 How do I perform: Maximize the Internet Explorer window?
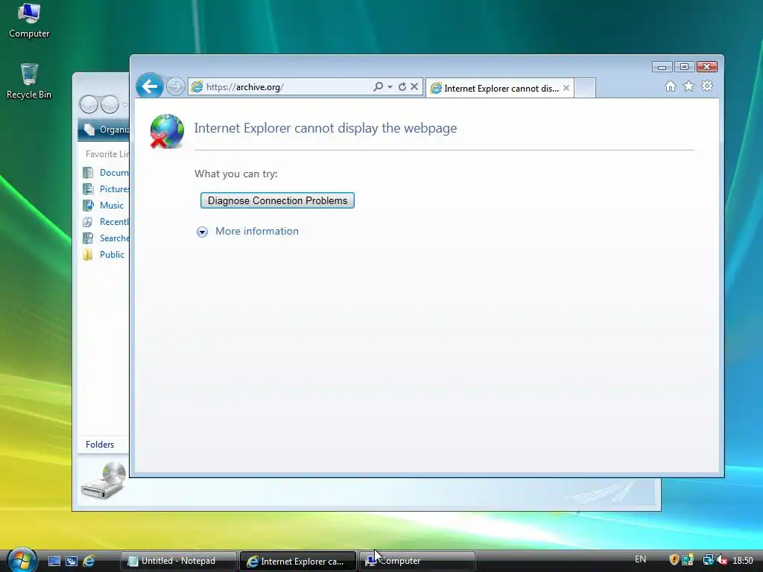pos(684,66)
